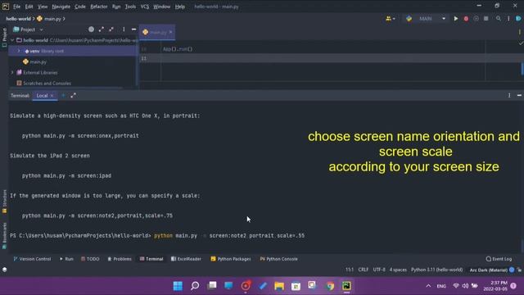
Task: Click hello-world breadcrumb in navigation bar
Action: tap(18, 19)
